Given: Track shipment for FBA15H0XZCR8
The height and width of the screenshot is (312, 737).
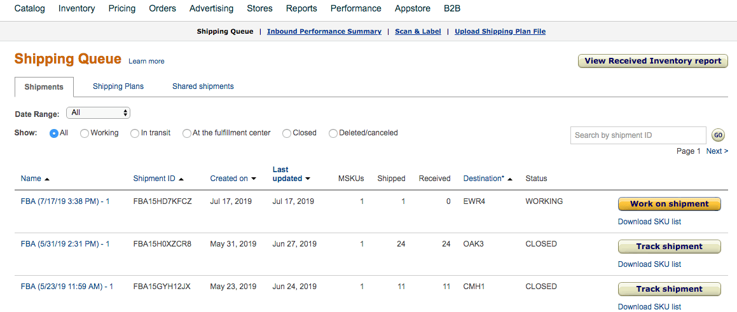Looking at the screenshot, I should point(670,247).
